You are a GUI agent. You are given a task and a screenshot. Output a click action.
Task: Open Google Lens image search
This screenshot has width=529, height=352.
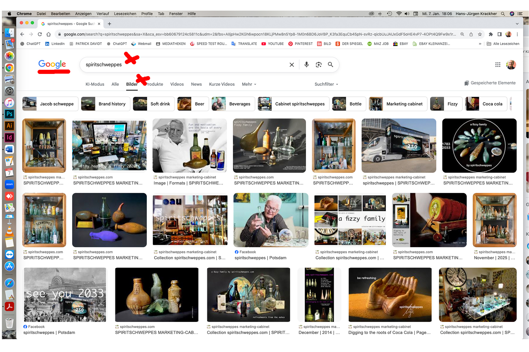pyautogui.click(x=318, y=65)
